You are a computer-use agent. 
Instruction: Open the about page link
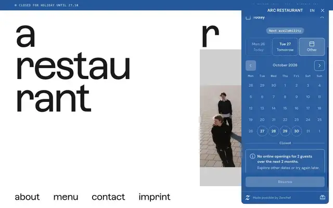coord(27,197)
